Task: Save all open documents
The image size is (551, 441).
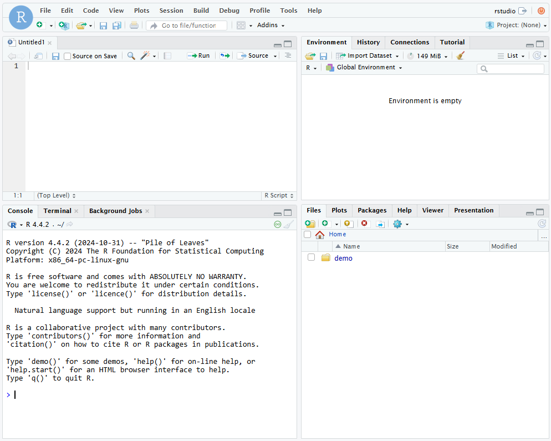Action: click(116, 26)
